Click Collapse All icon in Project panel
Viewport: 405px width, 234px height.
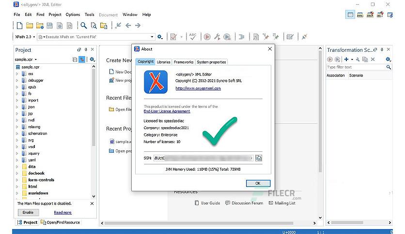tap(75, 59)
